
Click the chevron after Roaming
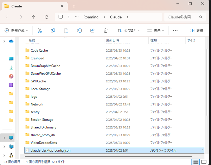[104, 17]
